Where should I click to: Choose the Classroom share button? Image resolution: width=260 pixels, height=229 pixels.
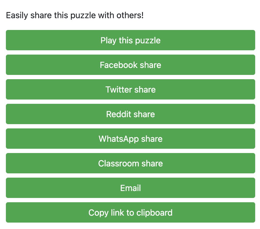(131, 163)
